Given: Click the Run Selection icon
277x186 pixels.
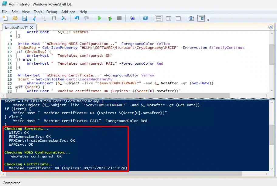Looking at the screenshot, I should (x=109, y=19).
